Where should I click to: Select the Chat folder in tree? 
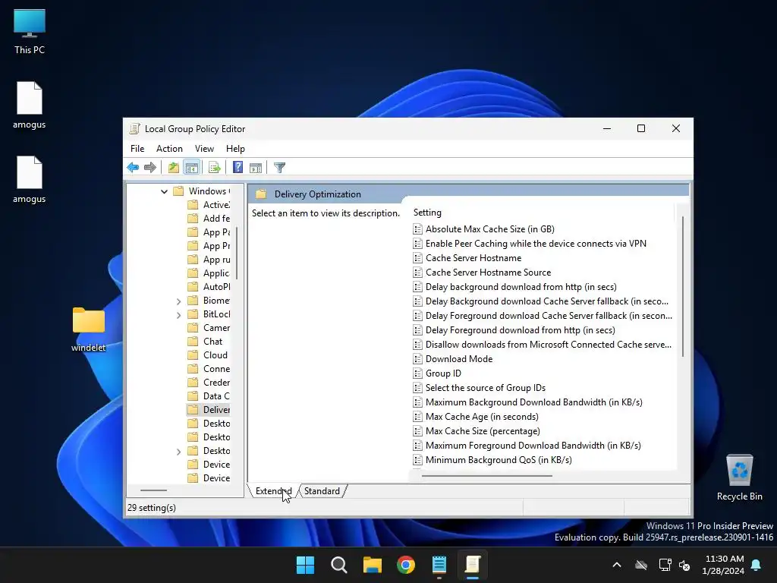point(206,342)
